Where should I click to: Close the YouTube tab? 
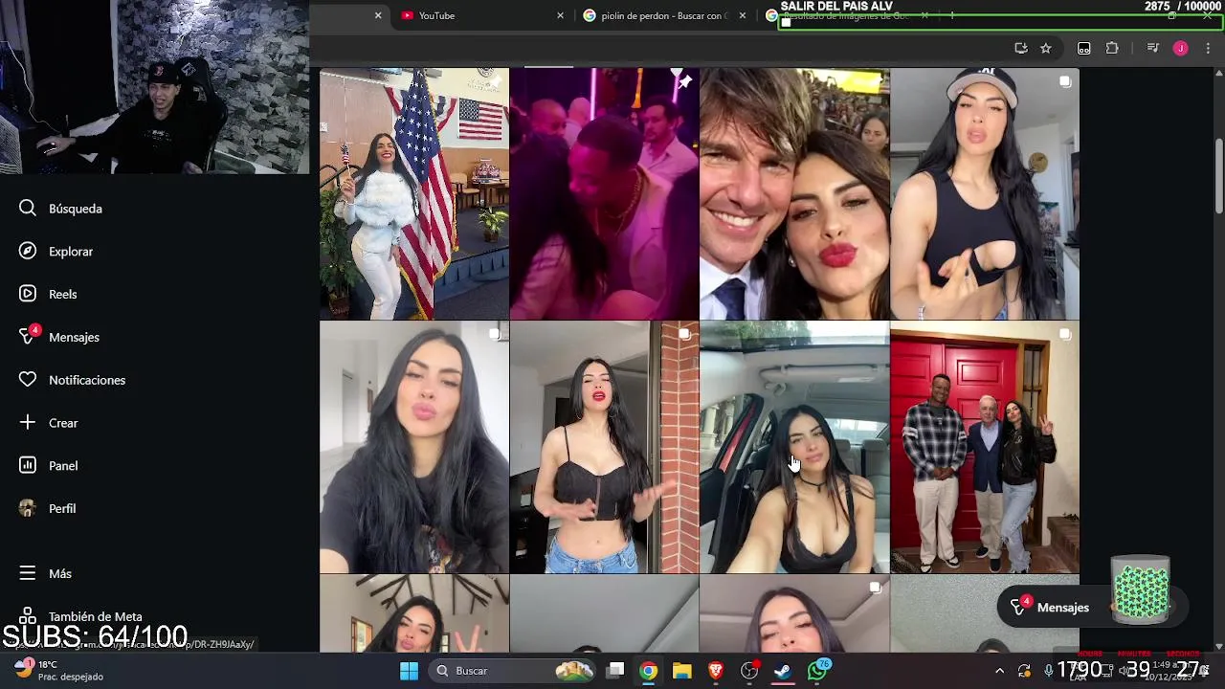pos(560,15)
